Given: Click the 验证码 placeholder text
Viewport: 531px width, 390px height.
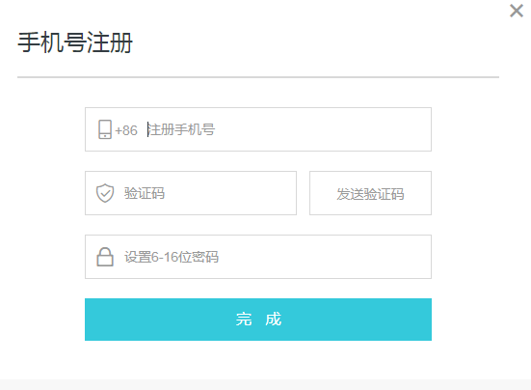Looking at the screenshot, I should (145, 193).
